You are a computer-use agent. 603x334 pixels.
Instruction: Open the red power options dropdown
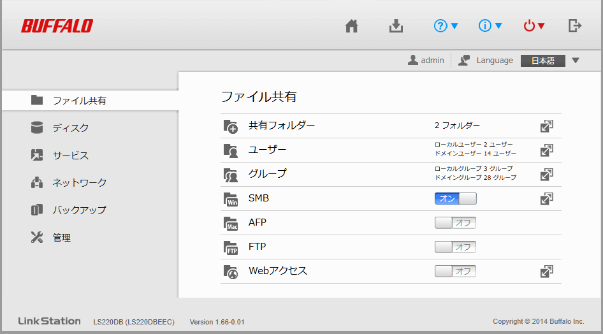click(534, 26)
